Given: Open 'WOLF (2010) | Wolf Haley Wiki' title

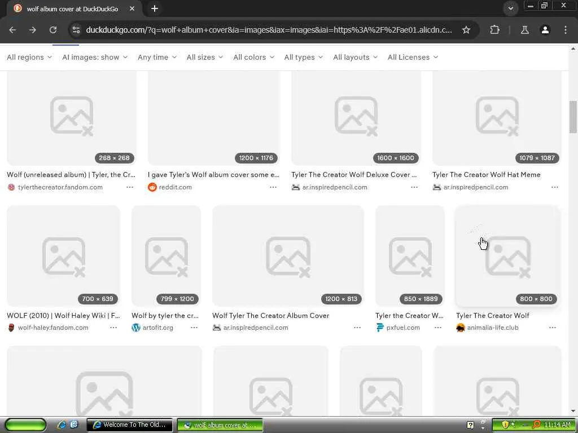Looking at the screenshot, I should click(63, 316).
